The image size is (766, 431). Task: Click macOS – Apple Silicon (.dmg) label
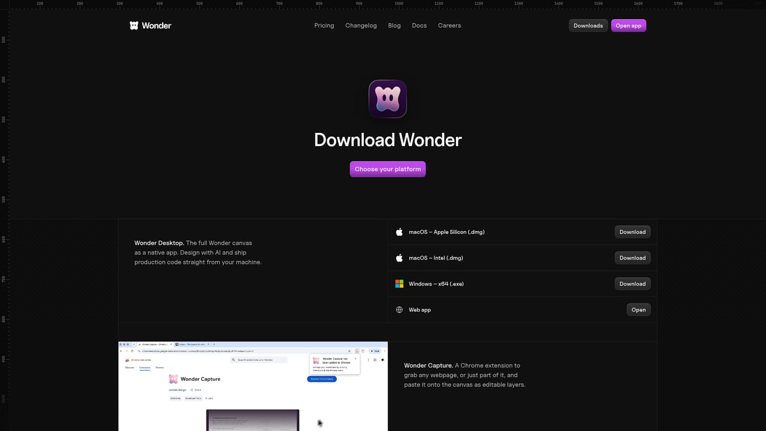tap(446, 232)
